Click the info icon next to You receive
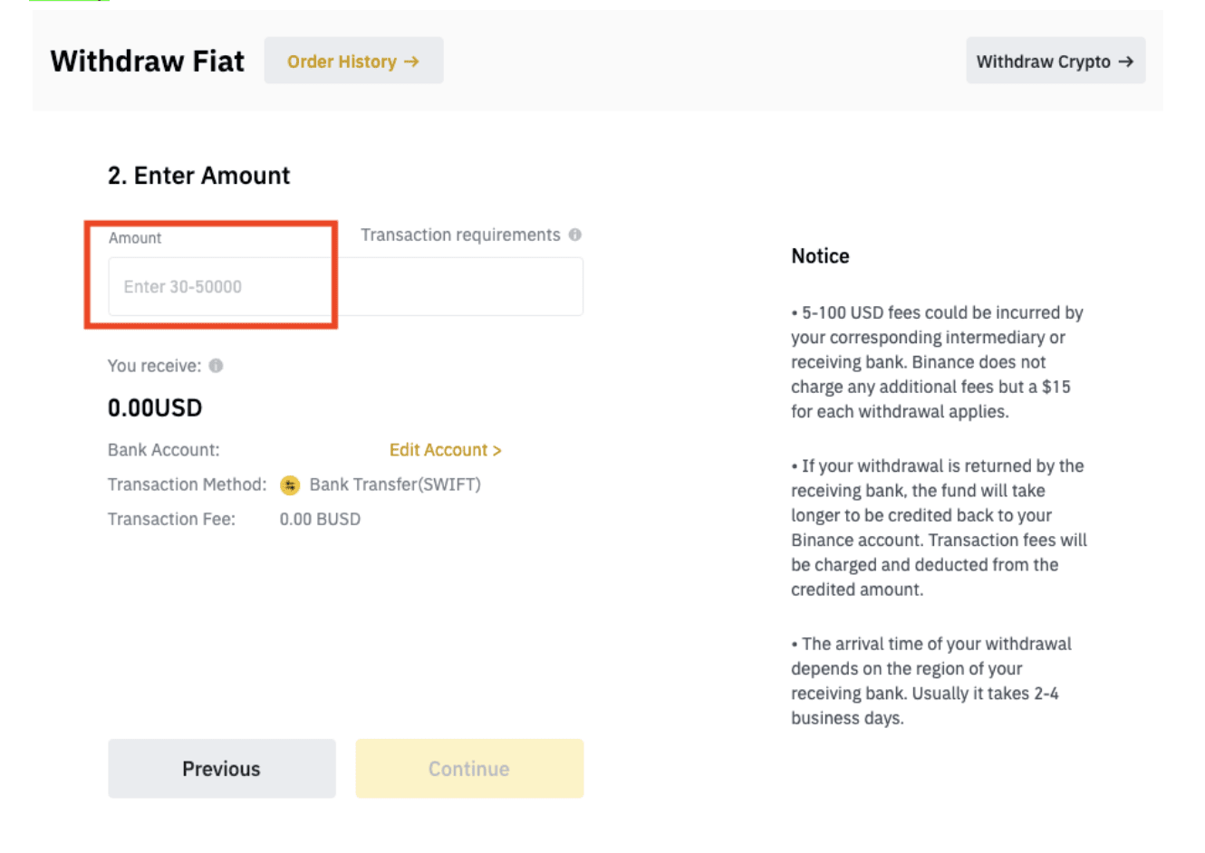Viewport: 1205px width, 853px height. [216, 366]
